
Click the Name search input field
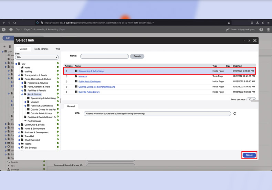pos(104,56)
